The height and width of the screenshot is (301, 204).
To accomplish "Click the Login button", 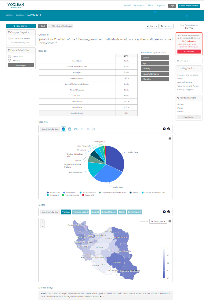I will click(172, 6).
